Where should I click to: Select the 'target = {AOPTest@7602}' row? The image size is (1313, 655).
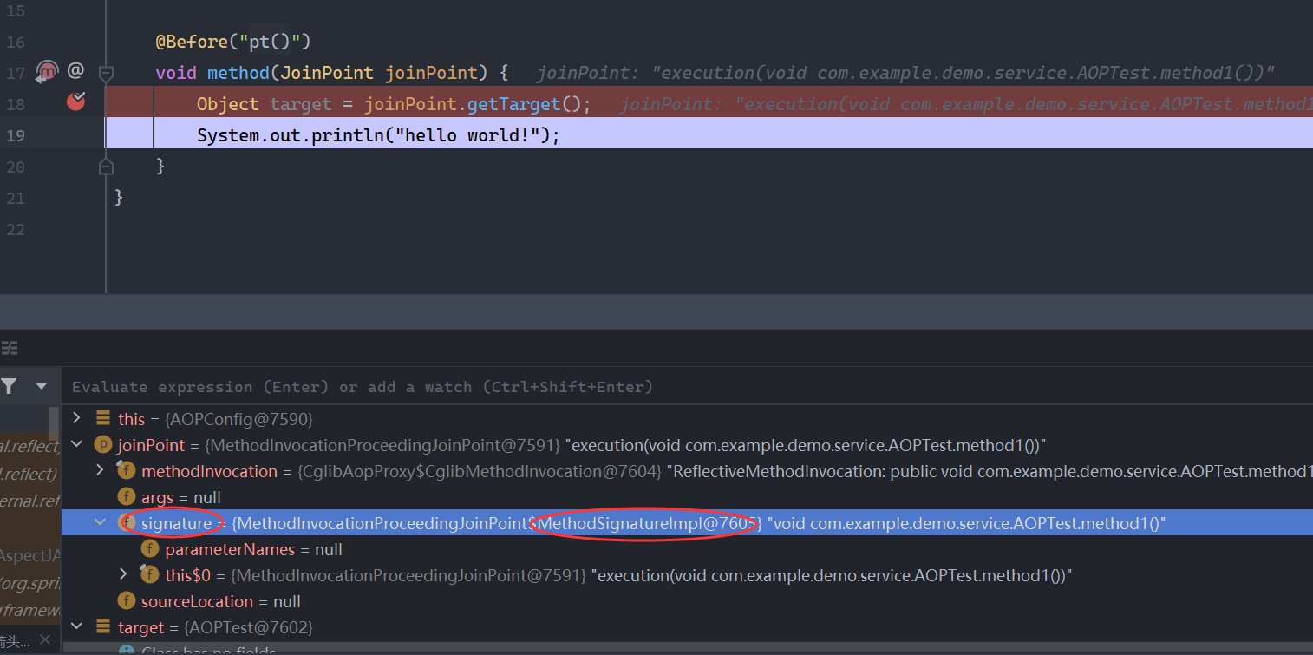tap(215, 627)
